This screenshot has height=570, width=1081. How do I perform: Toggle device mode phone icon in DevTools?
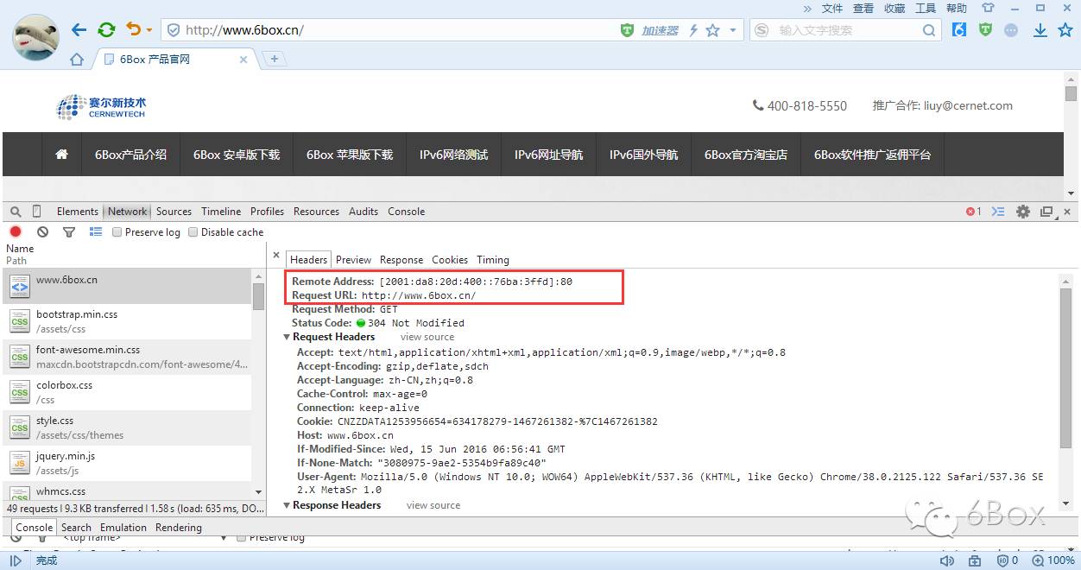coord(36,212)
